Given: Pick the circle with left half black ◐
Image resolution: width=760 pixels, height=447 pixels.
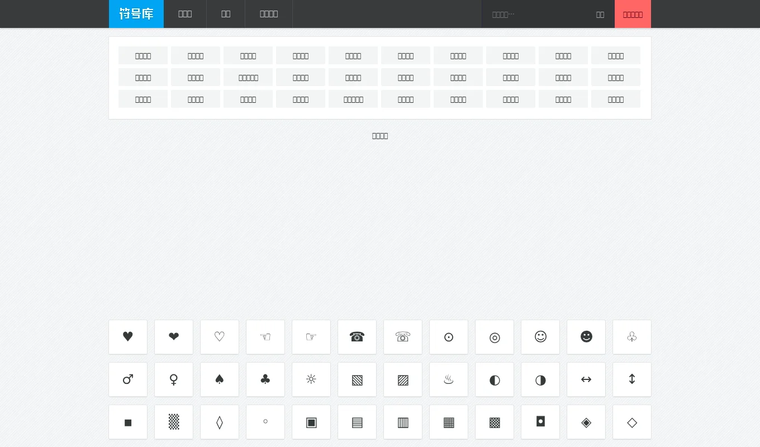Looking at the screenshot, I should [495, 379].
